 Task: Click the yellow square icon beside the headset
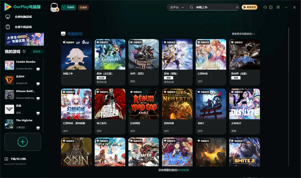point(271,7)
